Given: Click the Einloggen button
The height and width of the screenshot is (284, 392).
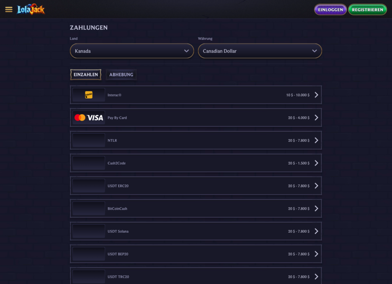Looking at the screenshot, I should pos(330,10).
